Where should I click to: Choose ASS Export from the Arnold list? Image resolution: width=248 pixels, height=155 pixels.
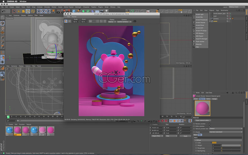point(200,36)
